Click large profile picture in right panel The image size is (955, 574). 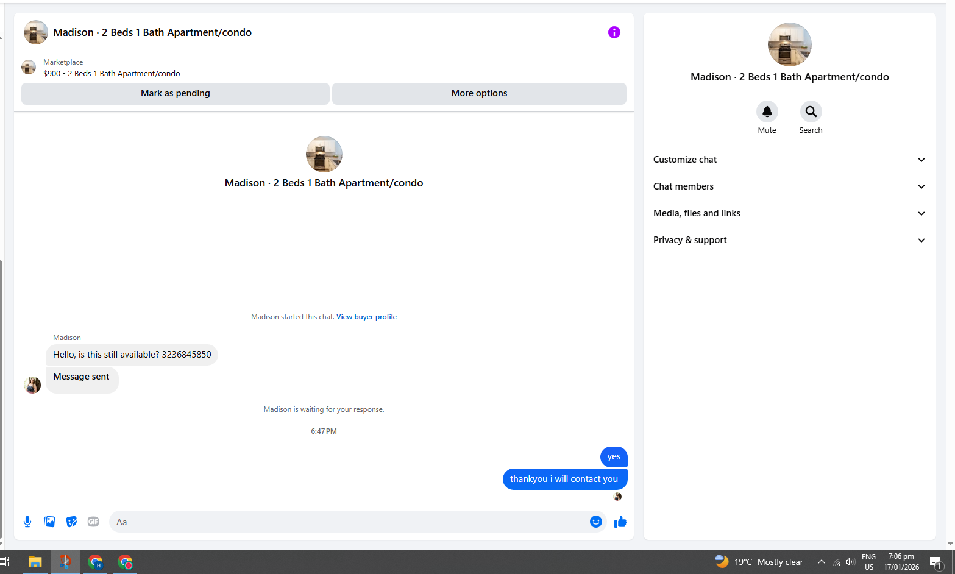tap(789, 44)
